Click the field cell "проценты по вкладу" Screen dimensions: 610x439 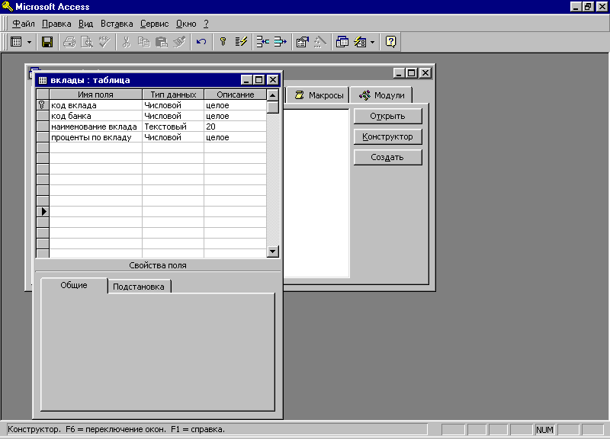point(96,137)
